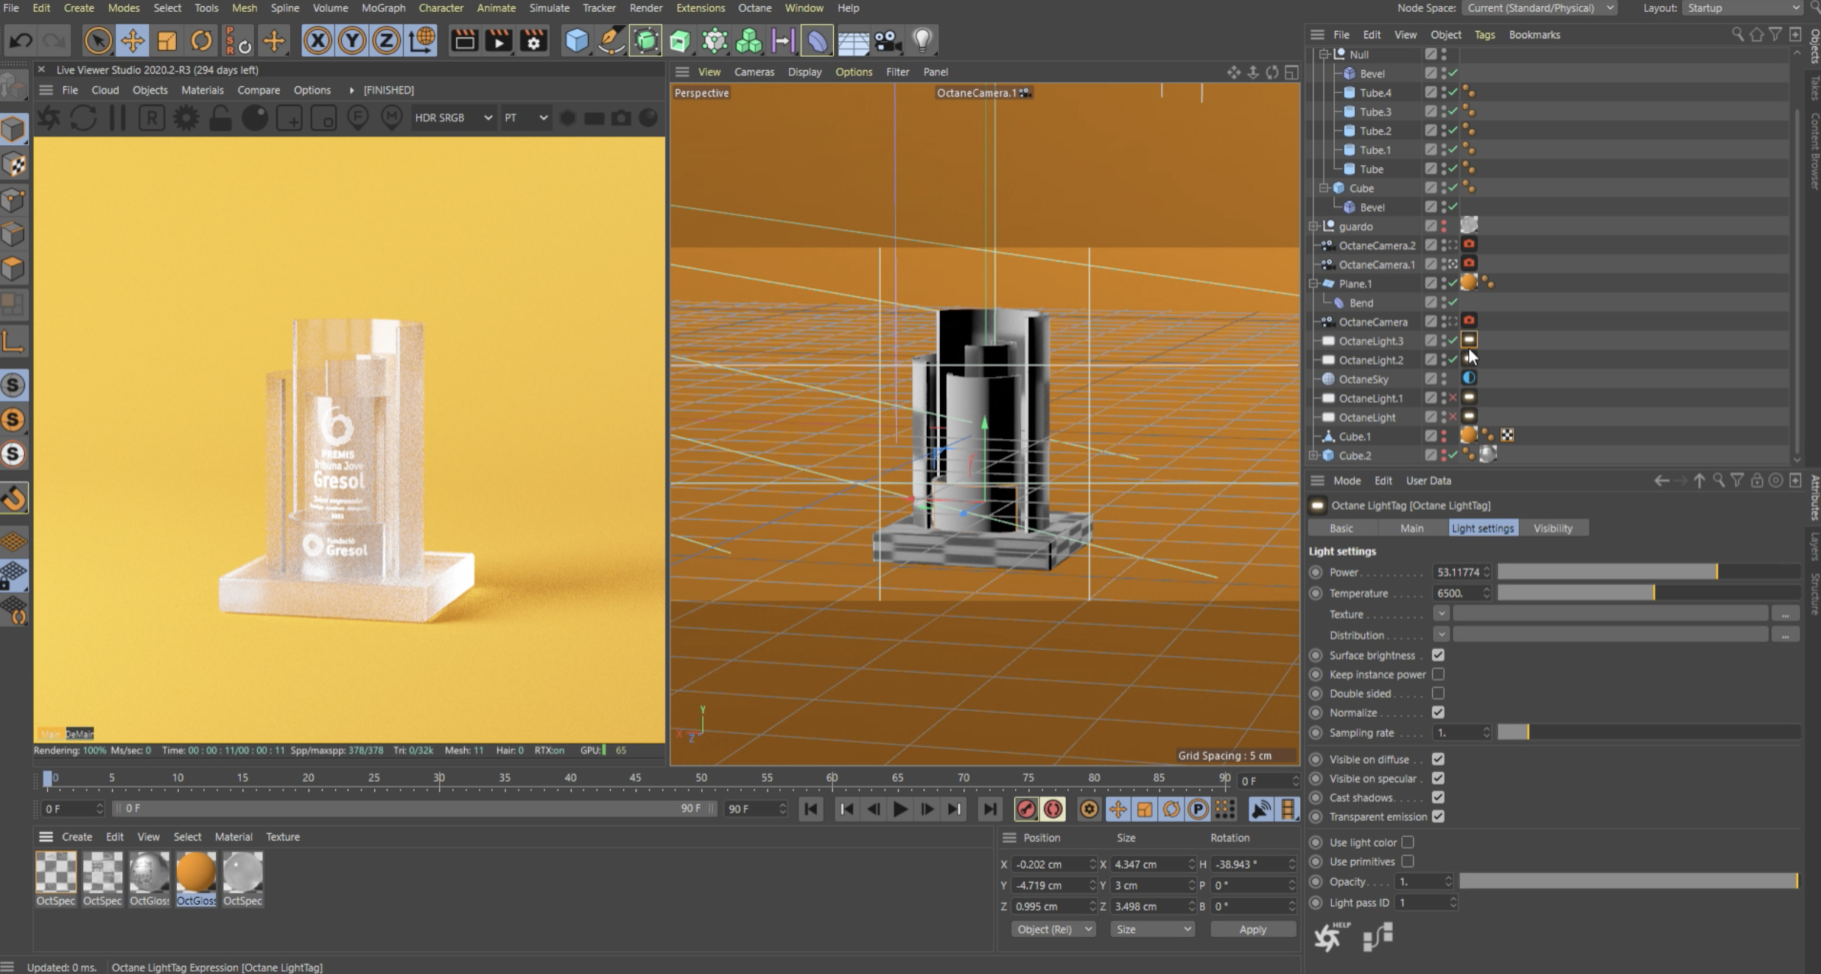Lock the Live Viewer resolution with padlock icon

[x=220, y=118]
